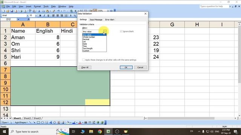Open the Fill Color dropdown arrow

coord(70,123)
